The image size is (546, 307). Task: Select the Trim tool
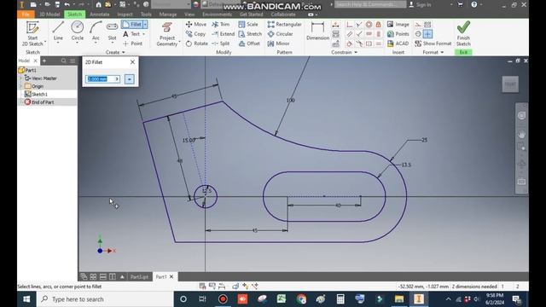[x=221, y=25]
